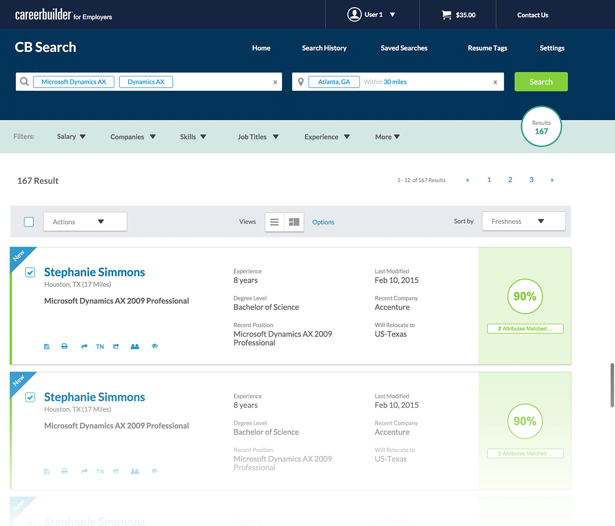Expand the Job Titles filter
The width and height of the screenshot is (615, 526).
(x=258, y=137)
